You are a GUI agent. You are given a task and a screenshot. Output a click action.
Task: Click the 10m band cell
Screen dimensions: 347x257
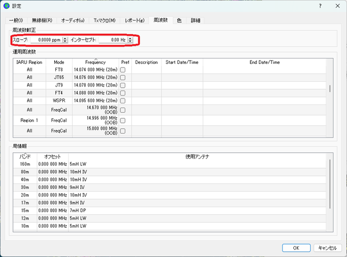25,226
